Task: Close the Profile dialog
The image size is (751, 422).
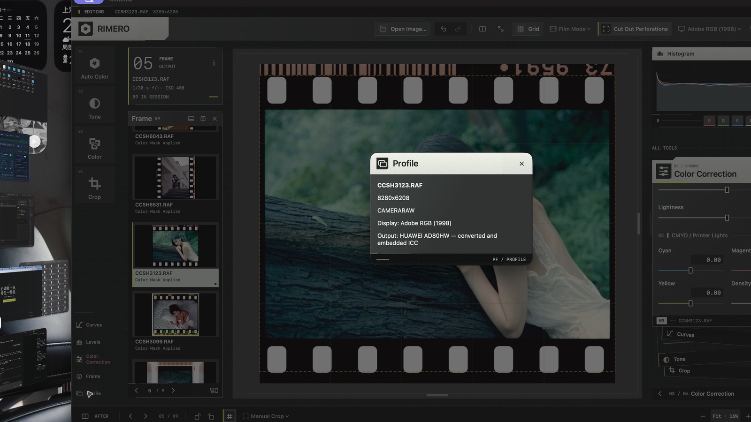Action: pos(521,164)
